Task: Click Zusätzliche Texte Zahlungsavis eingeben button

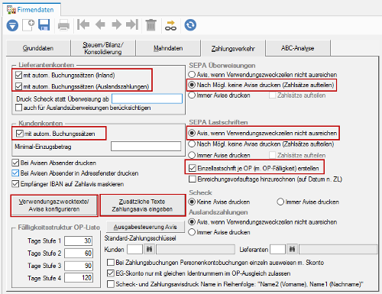Action: (x=142, y=205)
